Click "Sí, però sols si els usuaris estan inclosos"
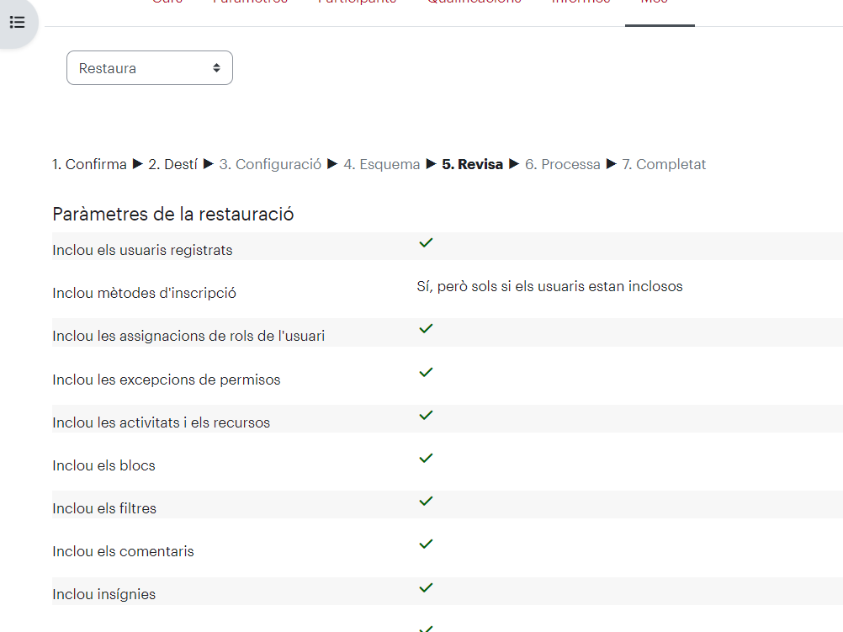Viewport: 843px width, 632px height. (549, 286)
